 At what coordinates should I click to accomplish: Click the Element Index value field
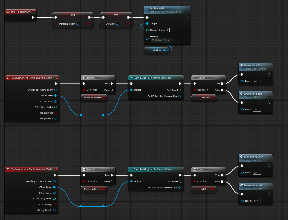(168, 30)
